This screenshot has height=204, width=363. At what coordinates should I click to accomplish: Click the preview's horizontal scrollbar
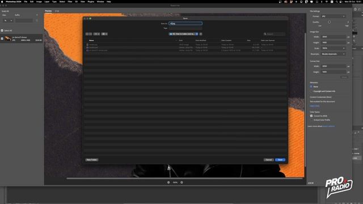pyautogui.click(x=184, y=178)
